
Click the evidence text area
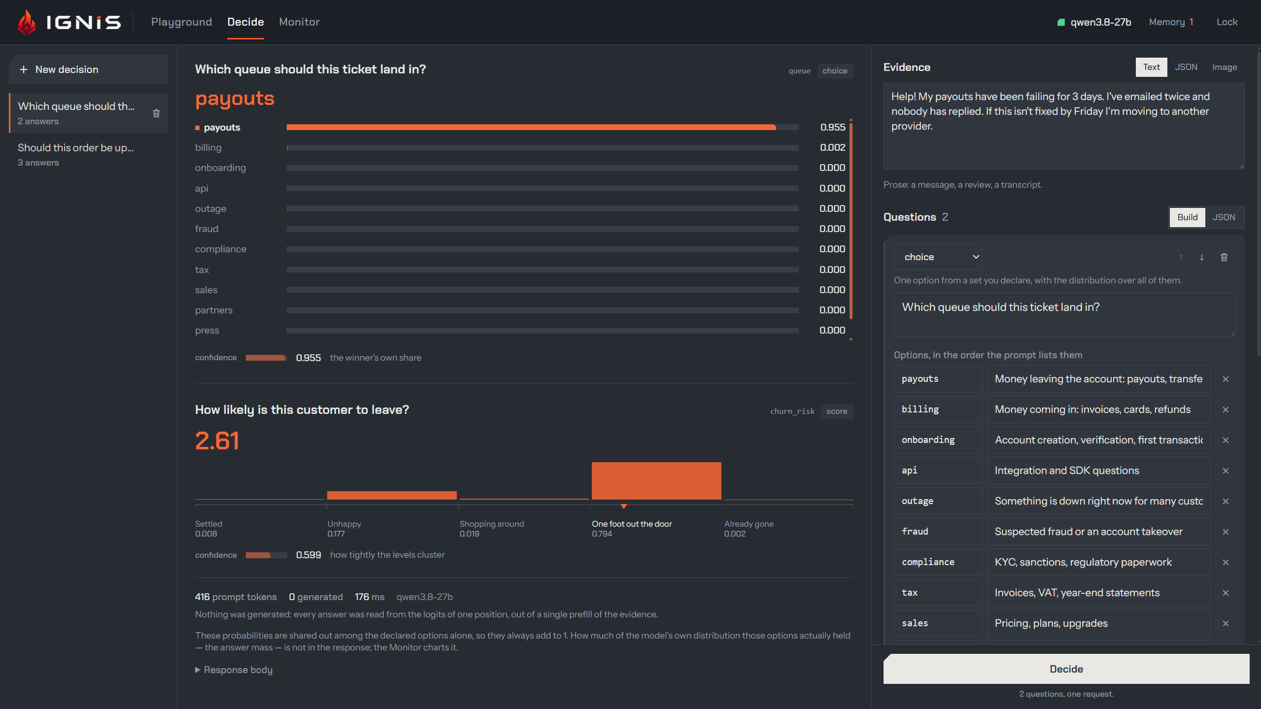1064,126
